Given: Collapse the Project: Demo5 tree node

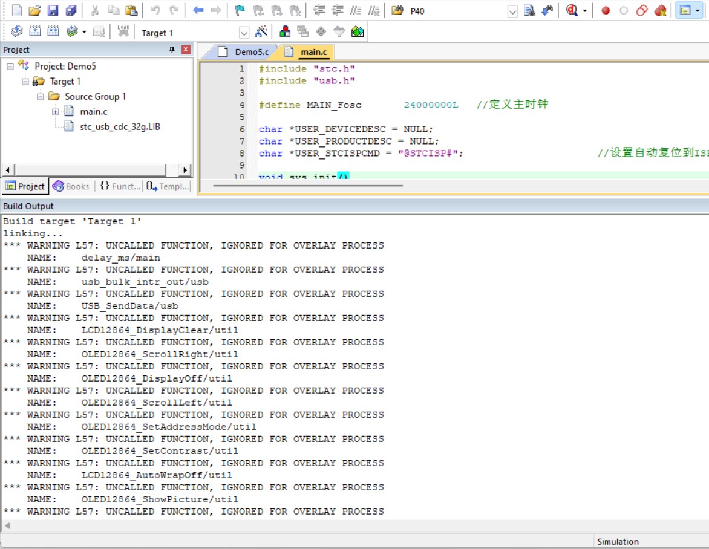Looking at the screenshot, I should pyautogui.click(x=10, y=67).
